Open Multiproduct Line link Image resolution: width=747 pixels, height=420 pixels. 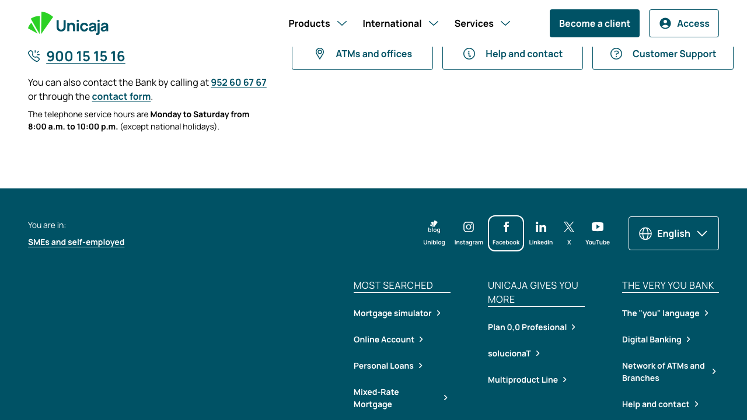pos(528,380)
